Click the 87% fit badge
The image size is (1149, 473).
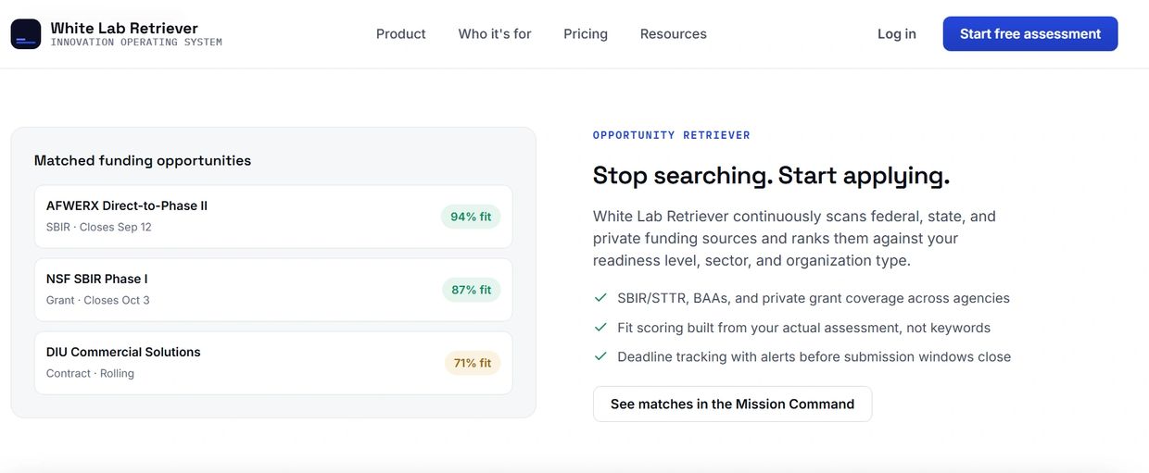[x=471, y=290]
